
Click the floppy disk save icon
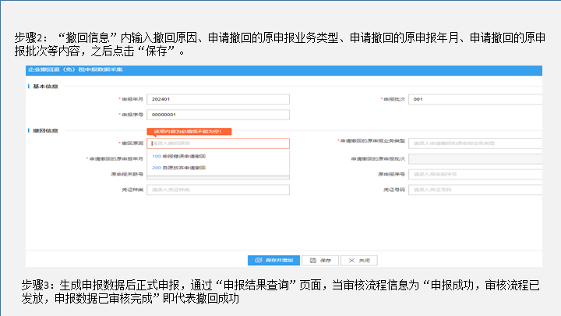(x=313, y=261)
